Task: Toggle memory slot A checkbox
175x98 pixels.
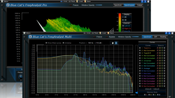Action: click(145, 95)
